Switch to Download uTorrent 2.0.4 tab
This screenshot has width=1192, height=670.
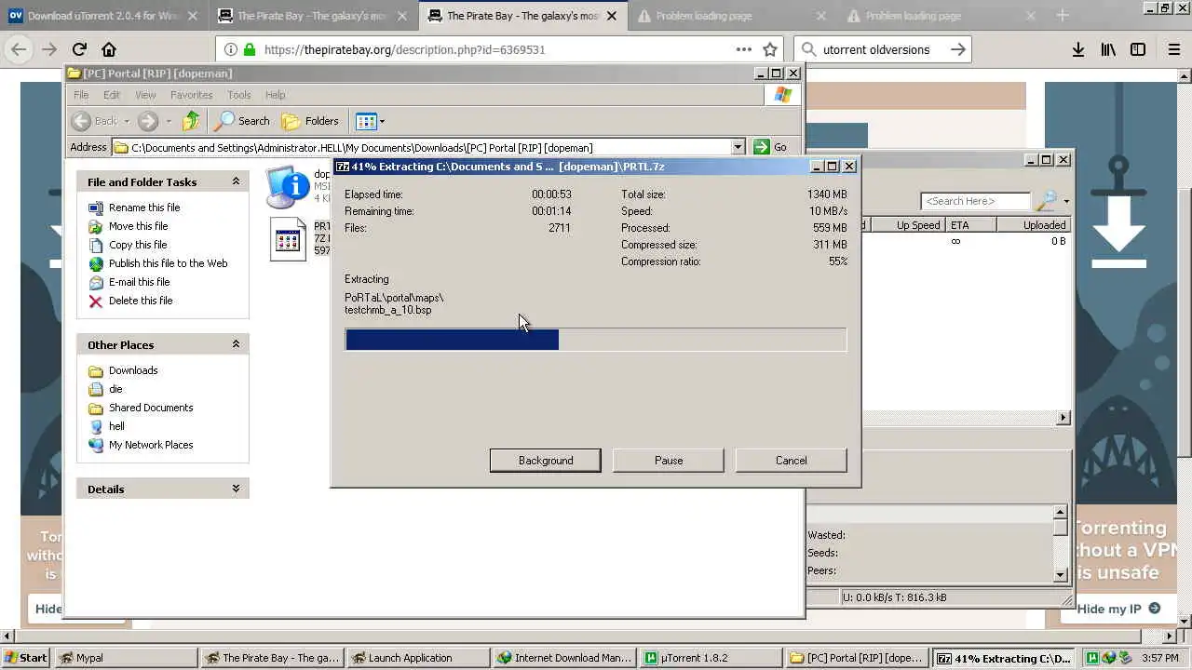(x=104, y=16)
